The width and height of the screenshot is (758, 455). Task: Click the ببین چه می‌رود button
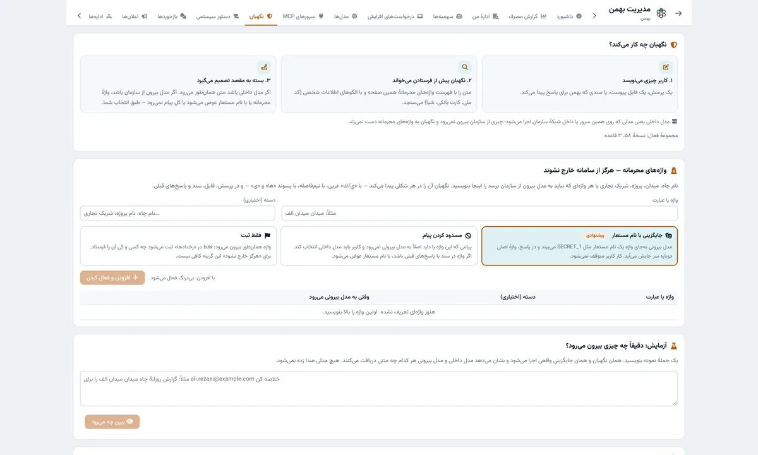tap(112, 422)
